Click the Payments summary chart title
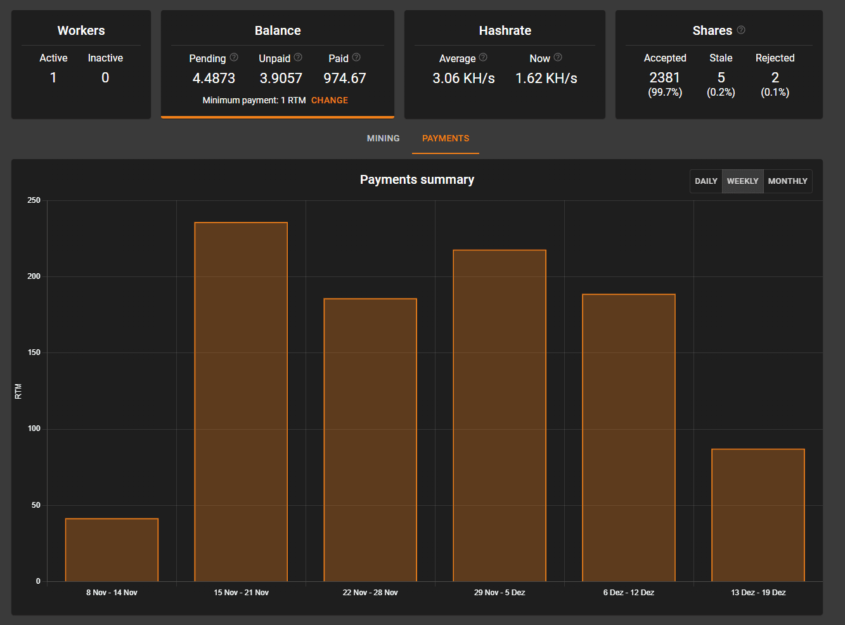 click(x=417, y=179)
